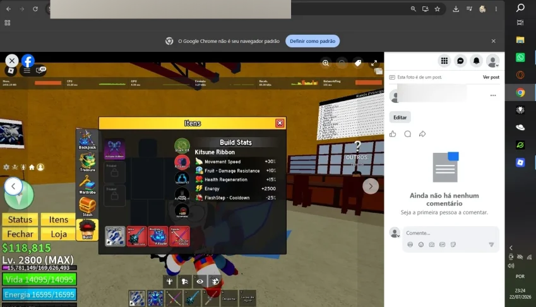
Task: Show hidden tray icons chevron
Action: [511, 248]
